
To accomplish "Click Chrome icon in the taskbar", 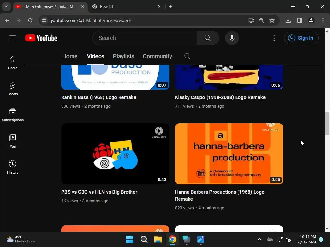I will coord(172,239).
